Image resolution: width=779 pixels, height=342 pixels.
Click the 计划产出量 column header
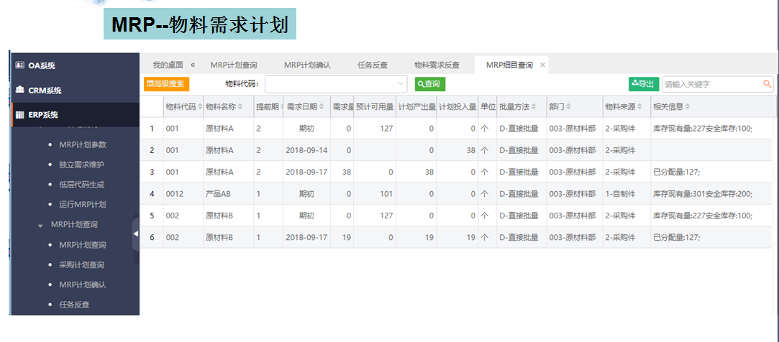point(417,106)
